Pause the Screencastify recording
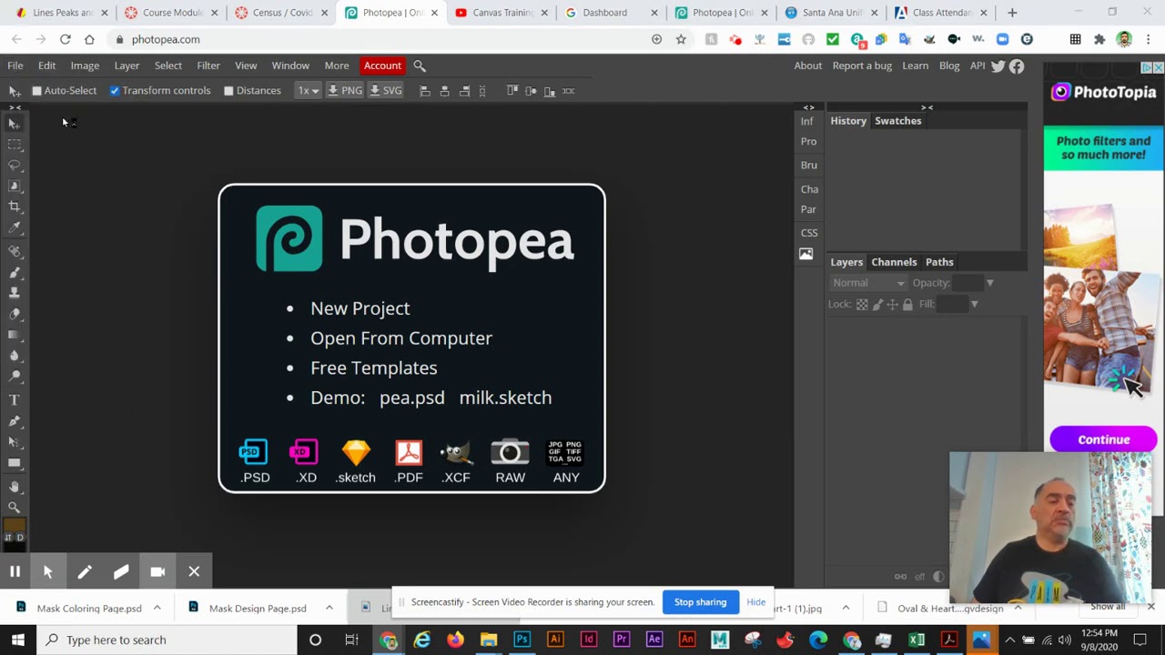 click(15, 571)
